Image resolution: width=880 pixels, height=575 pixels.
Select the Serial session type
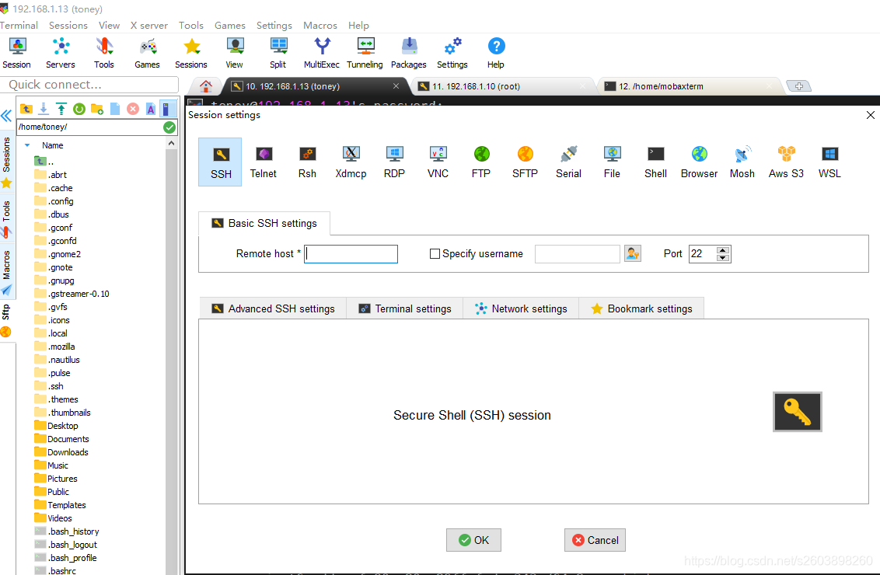[x=568, y=162]
